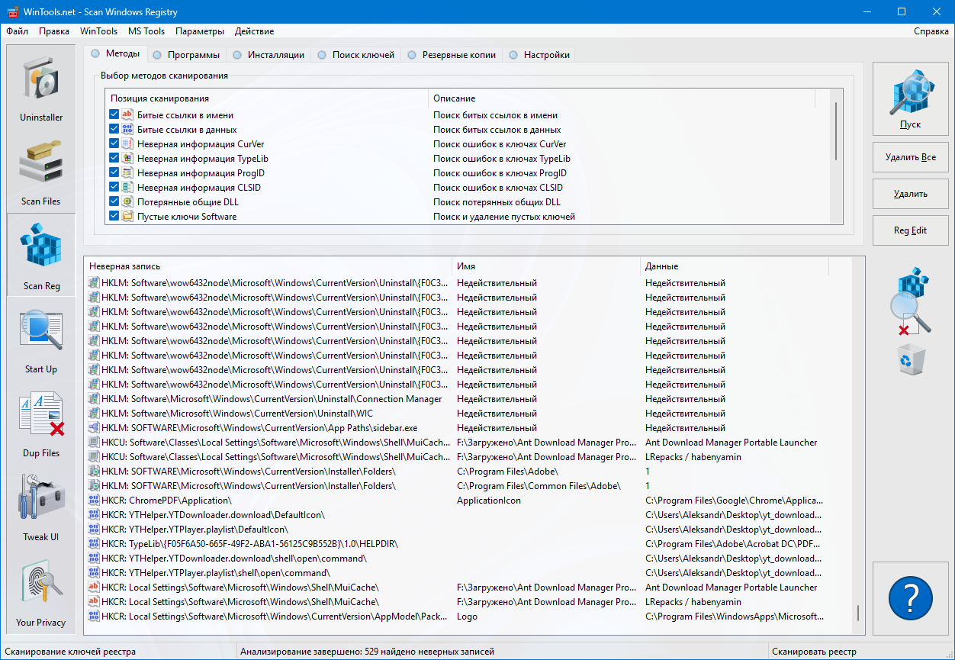The image size is (955, 660).
Task: Click icon of sidebar.exe App Paths row
Action: tap(94, 427)
